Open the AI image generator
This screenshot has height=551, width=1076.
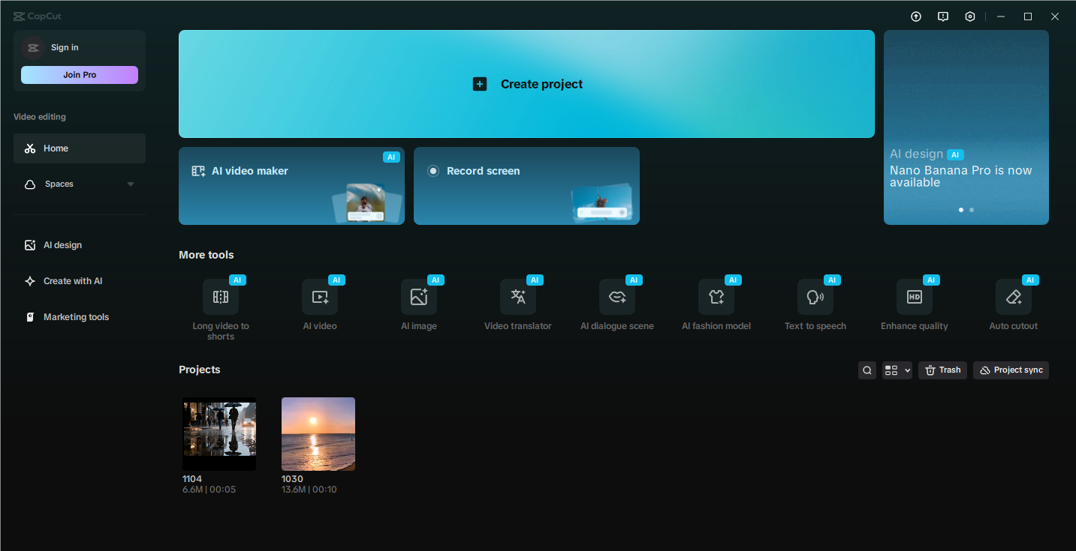418,301
